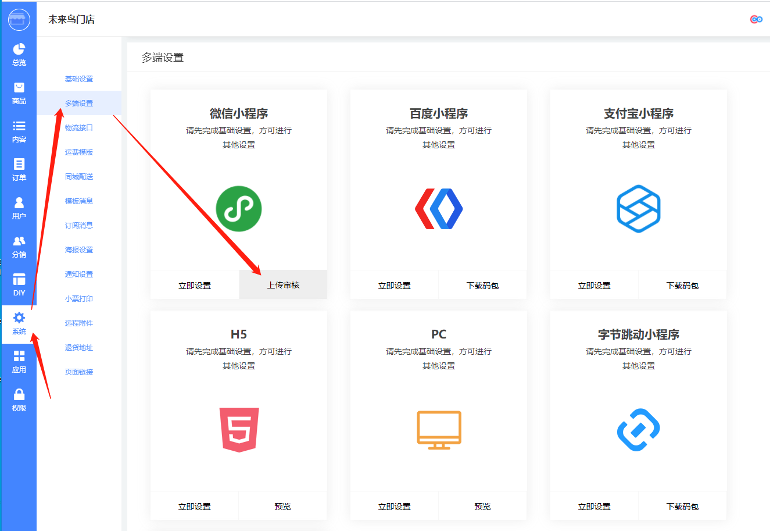Click 立即设置 under 字节跳动小程序
770x531 pixels.
click(x=594, y=506)
